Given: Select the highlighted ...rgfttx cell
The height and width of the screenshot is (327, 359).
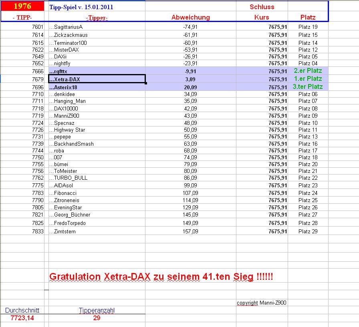Looking at the screenshot, I should pyautogui.click(x=97, y=71).
